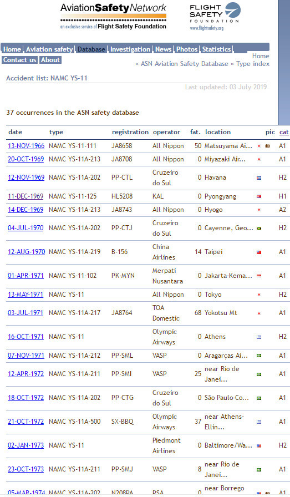Click the Greece flag in 16-OCT-1971 Athens row

coord(259,337)
